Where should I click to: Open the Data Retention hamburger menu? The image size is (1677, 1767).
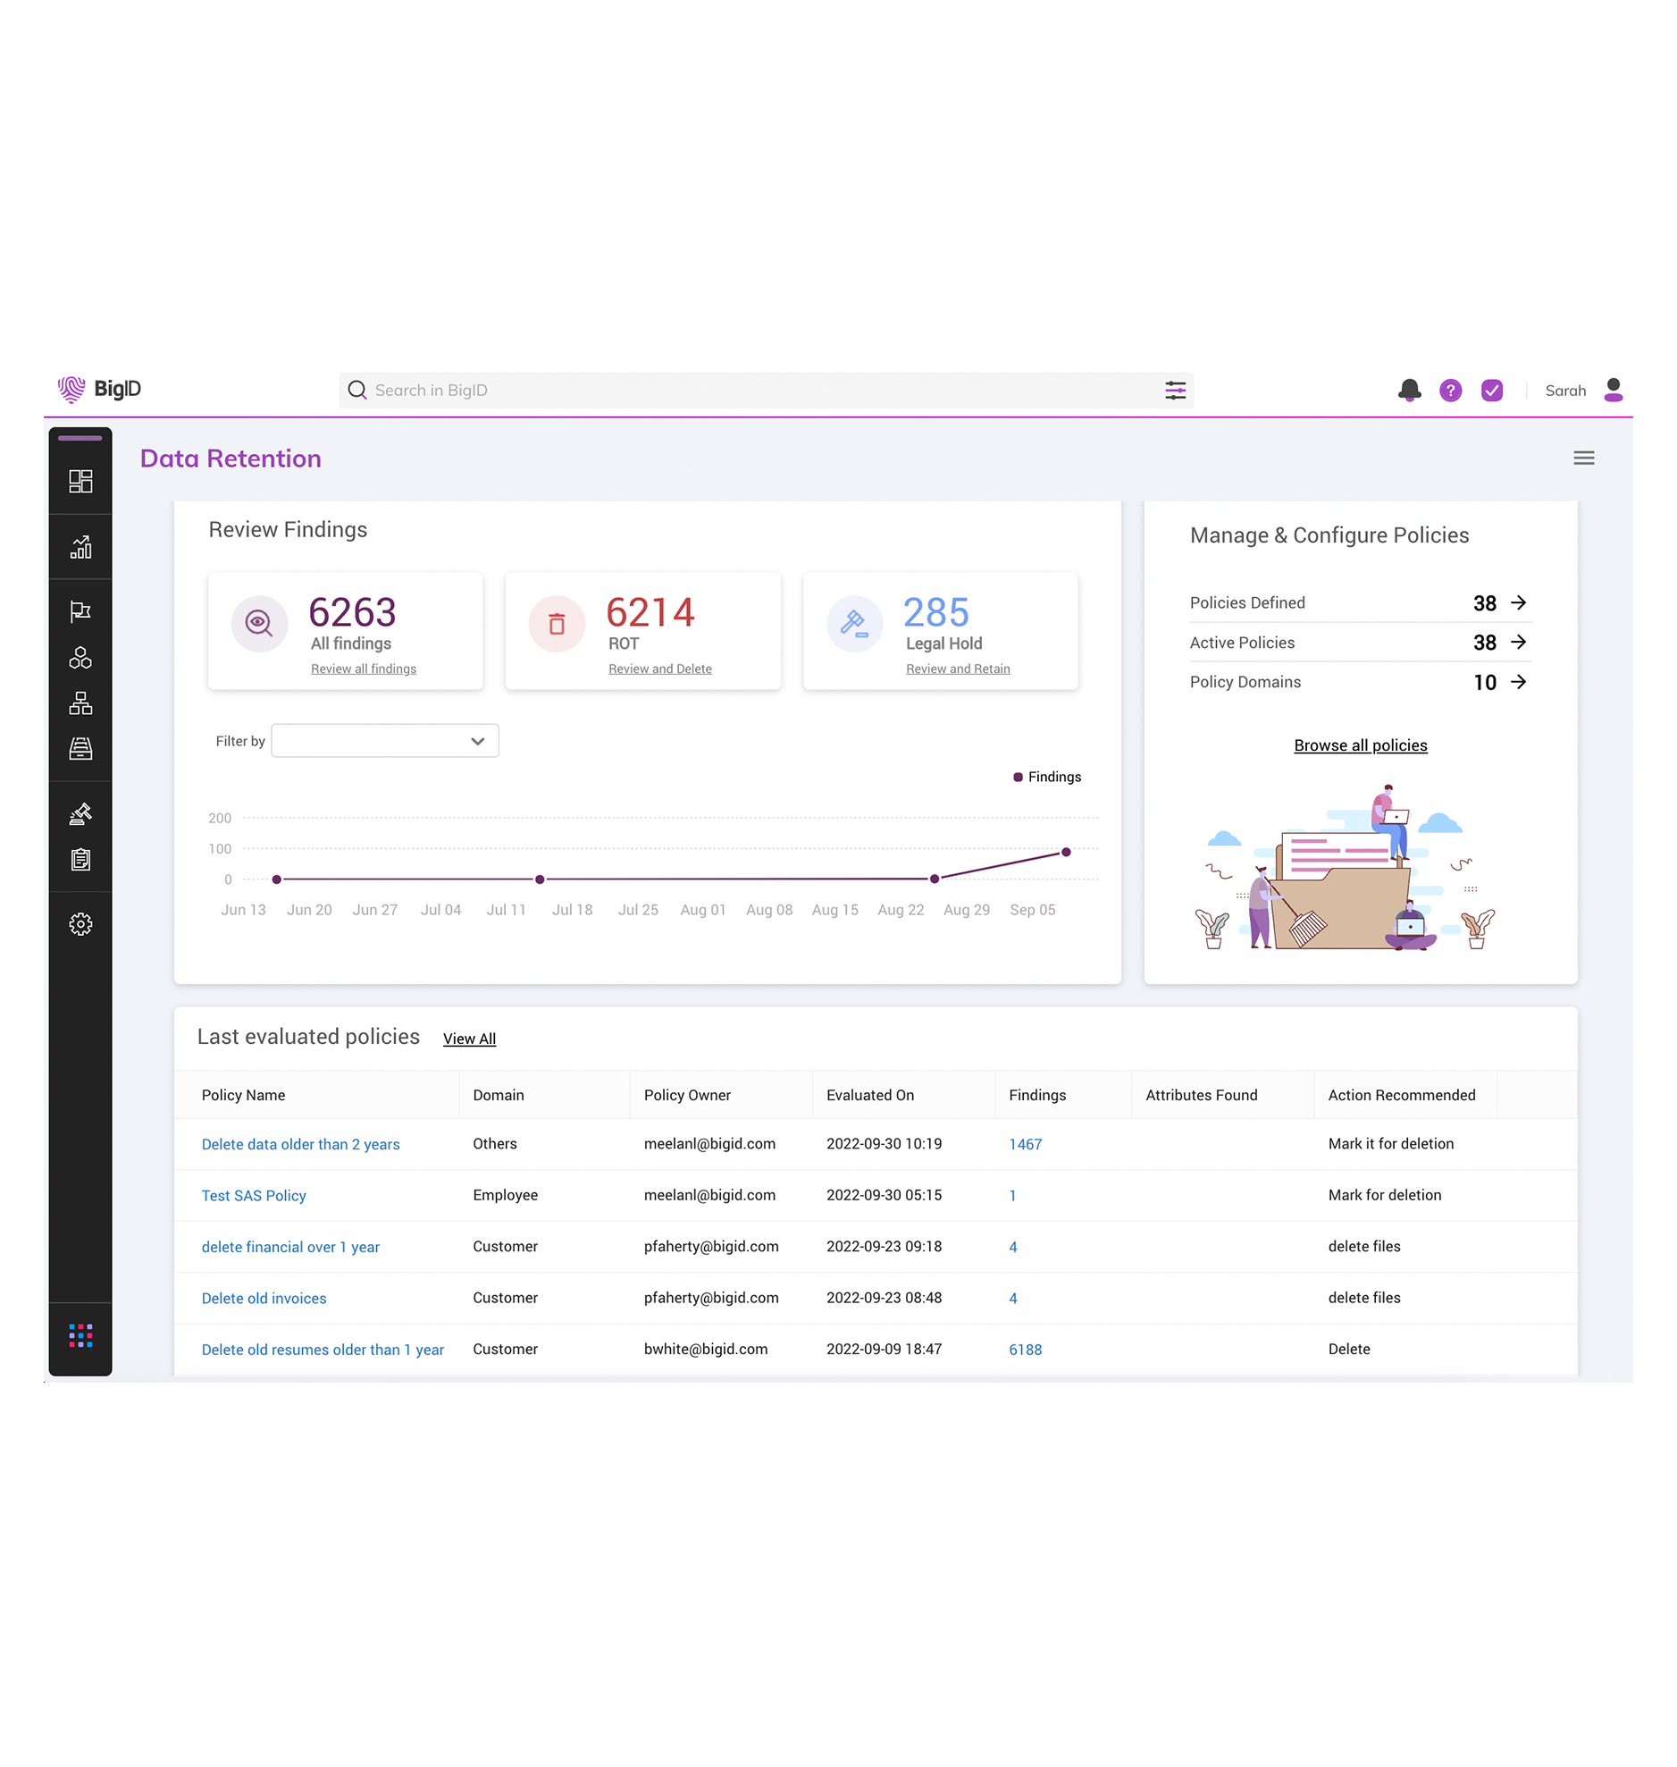click(x=1584, y=459)
